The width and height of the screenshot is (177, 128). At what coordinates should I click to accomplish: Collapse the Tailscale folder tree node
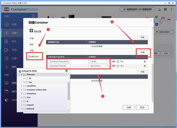pyautogui.click(x=22, y=75)
